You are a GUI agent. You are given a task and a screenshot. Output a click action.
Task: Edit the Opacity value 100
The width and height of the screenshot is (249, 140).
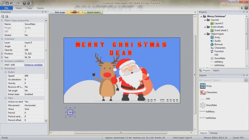(34, 50)
